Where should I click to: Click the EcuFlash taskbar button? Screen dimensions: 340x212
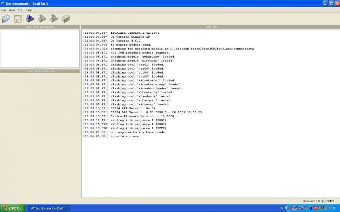click(49, 208)
